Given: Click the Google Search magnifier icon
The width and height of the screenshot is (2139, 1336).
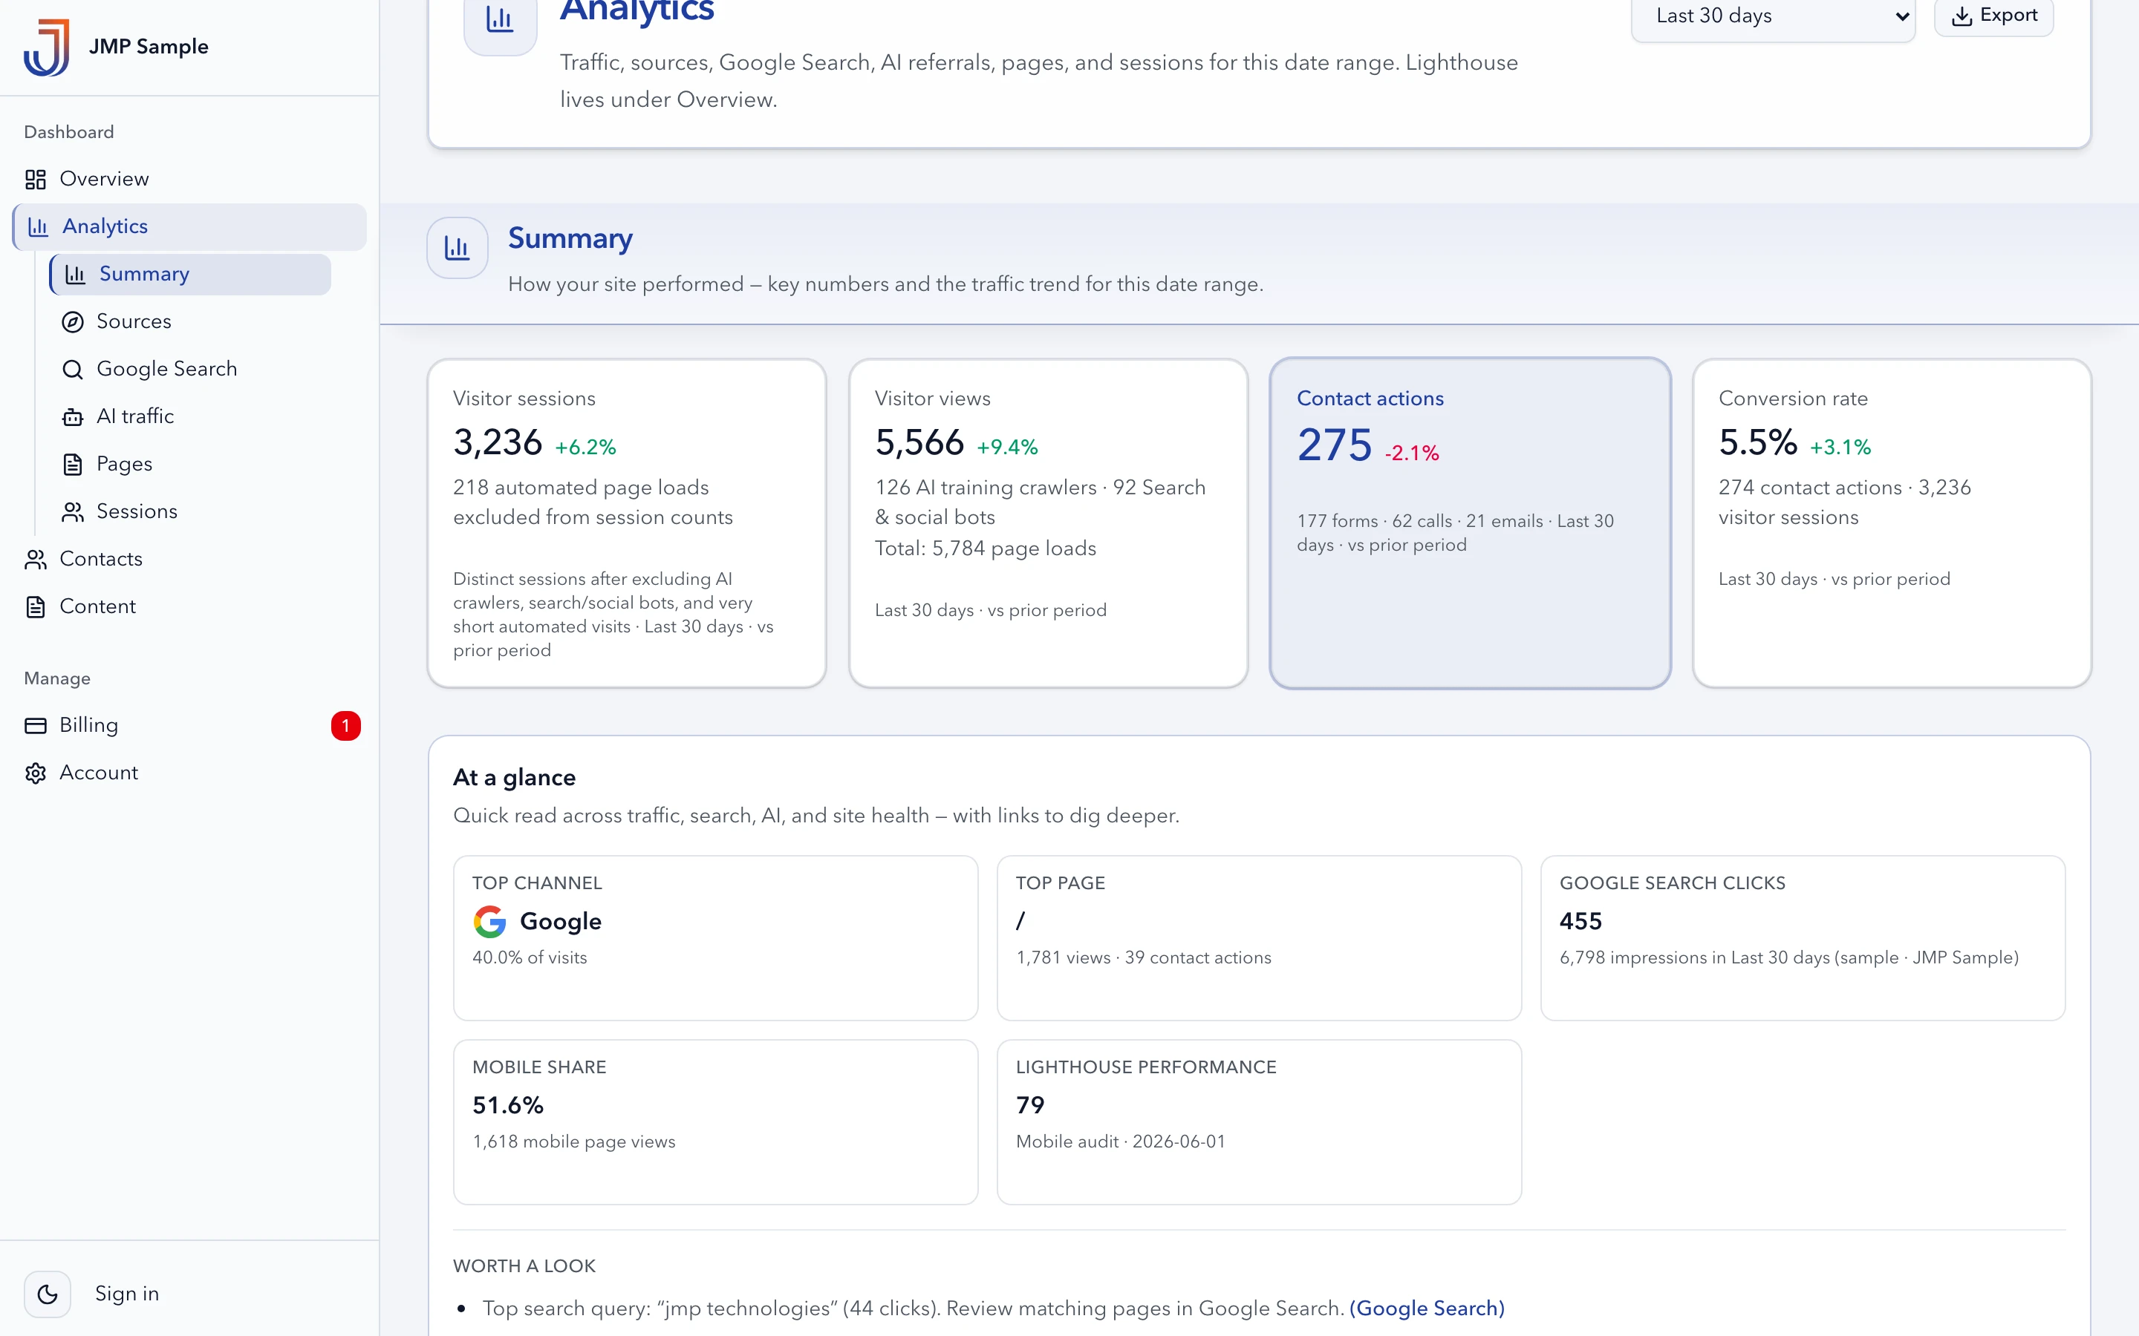Looking at the screenshot, I should 73,370.
